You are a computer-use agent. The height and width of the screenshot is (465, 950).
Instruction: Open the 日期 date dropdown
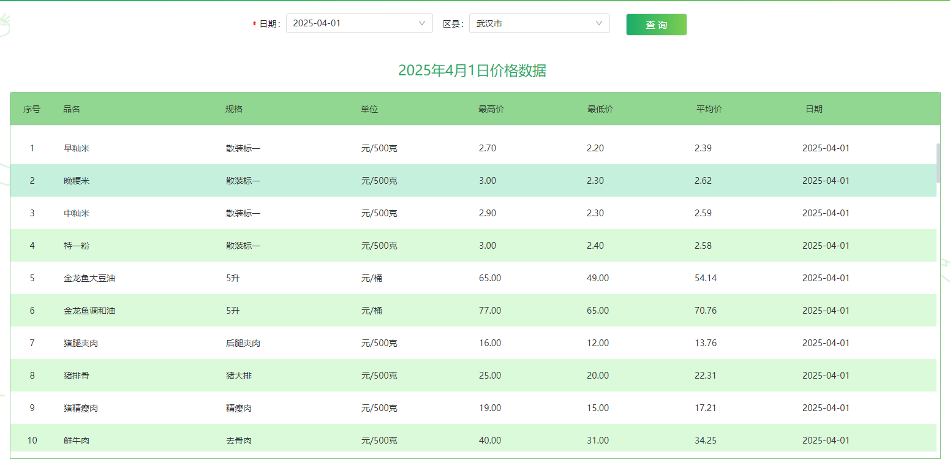(x=352, y=23)
